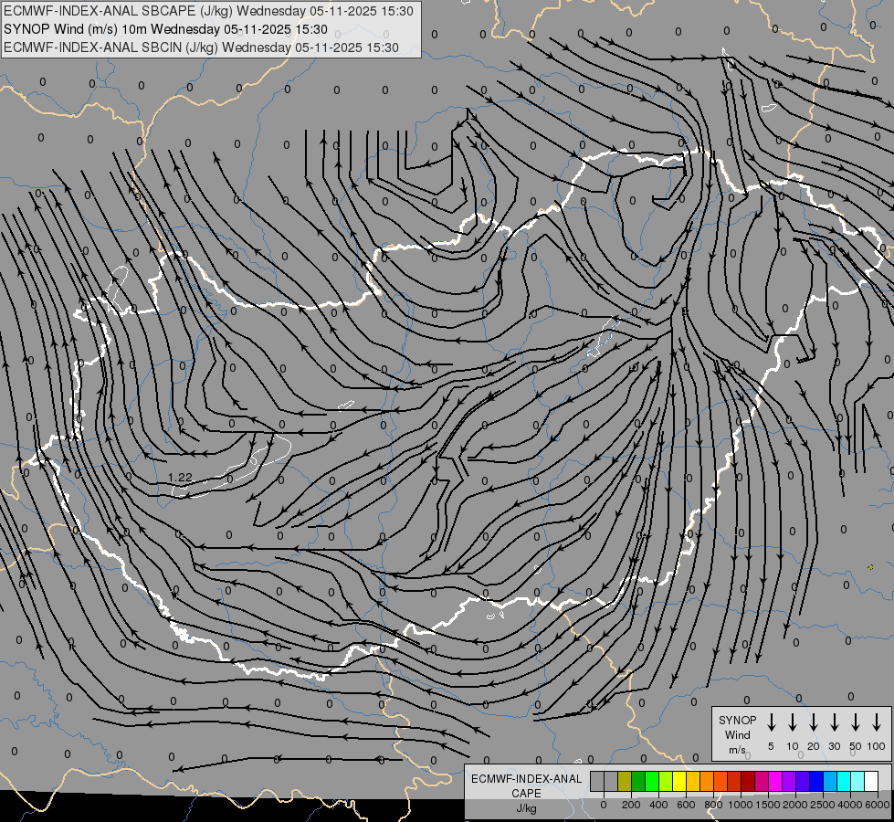
Task: Click the 1000 tick label on CAPE scale
Action: click(741, 805)
